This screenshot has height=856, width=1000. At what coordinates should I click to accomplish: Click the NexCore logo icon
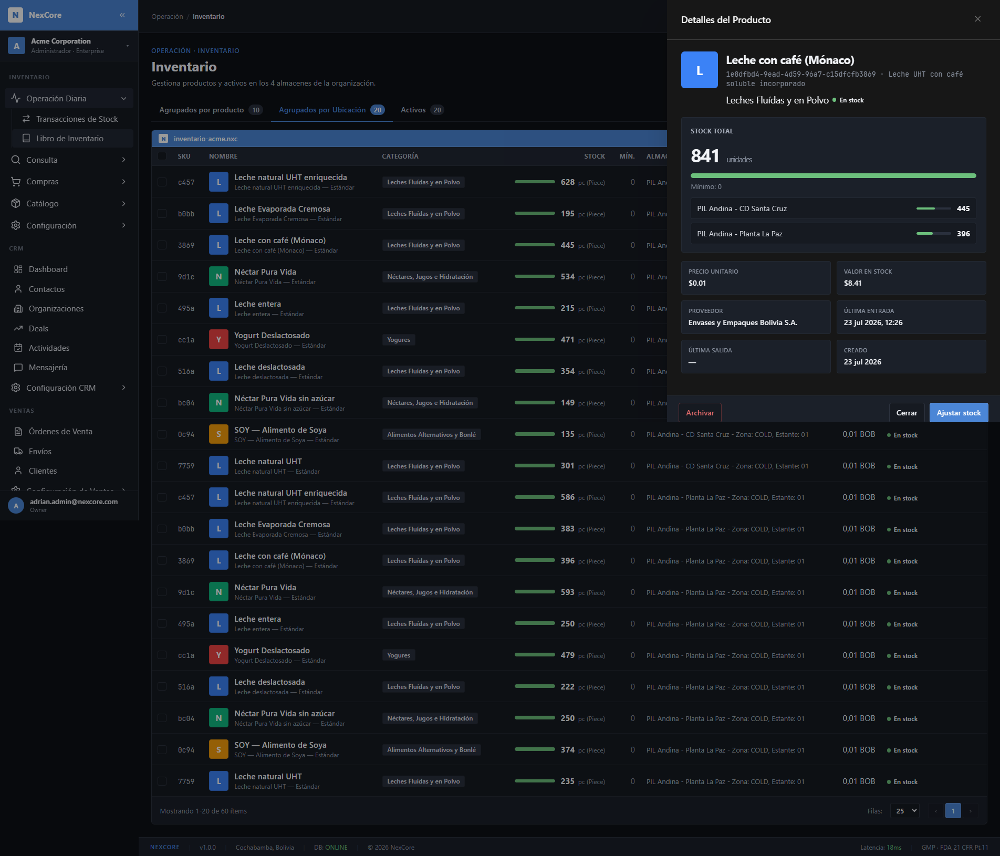pos(16,15)
